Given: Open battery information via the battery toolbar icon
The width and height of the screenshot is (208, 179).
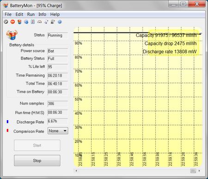Looking at the screenshot, I should pos(19,22).
